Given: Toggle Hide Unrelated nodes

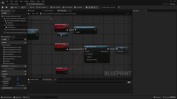Looking at the screenshot, I should tap(41, 7).
